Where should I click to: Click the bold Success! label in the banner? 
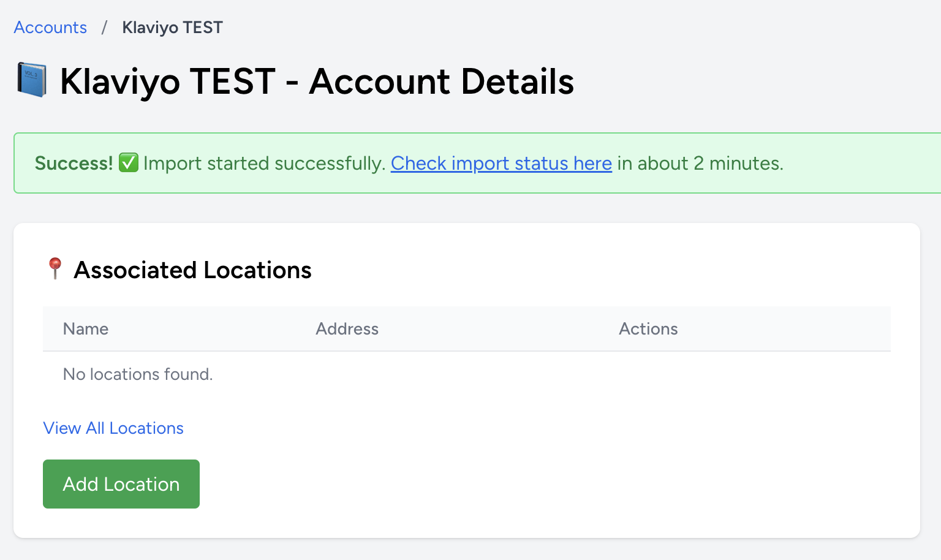pos(74,164)
